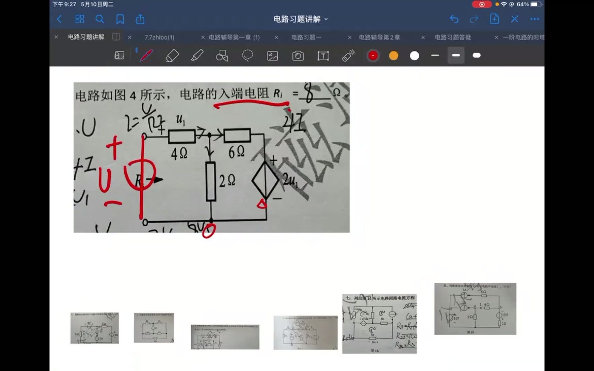Choose the white pen color
The width and height of the screenshot is (594, 371).
tap(415, 56)
